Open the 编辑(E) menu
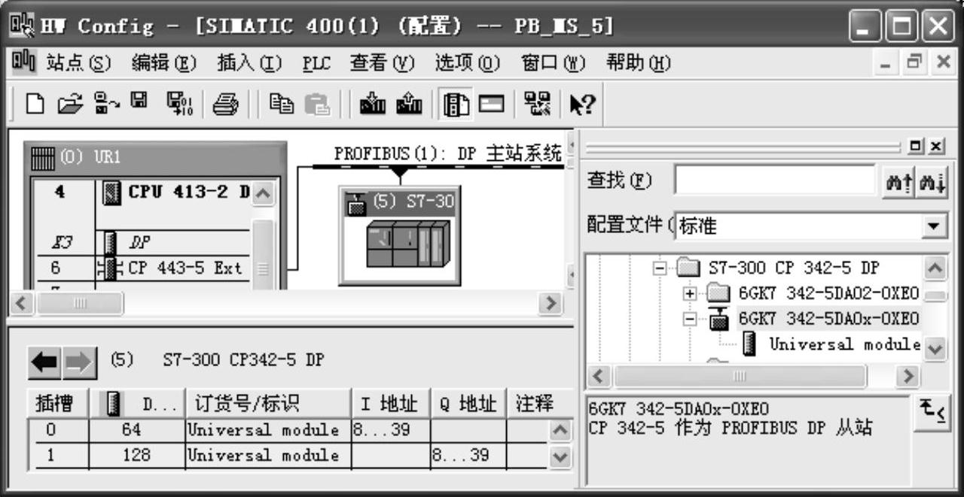964x497 pixels. pos(163,65)
